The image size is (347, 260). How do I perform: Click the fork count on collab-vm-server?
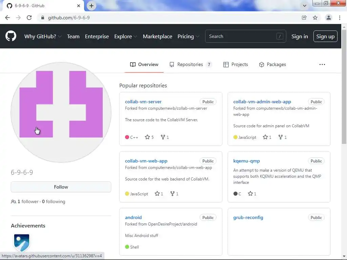(x=165, y=137)
